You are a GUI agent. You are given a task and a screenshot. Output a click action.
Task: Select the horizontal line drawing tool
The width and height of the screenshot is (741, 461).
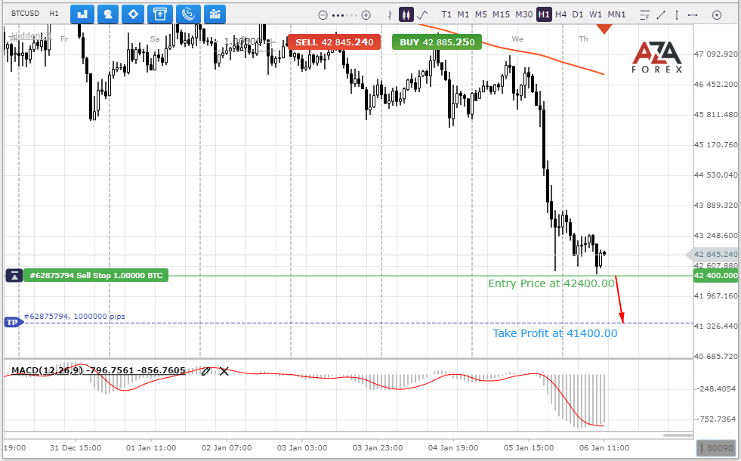click(693, 15)
